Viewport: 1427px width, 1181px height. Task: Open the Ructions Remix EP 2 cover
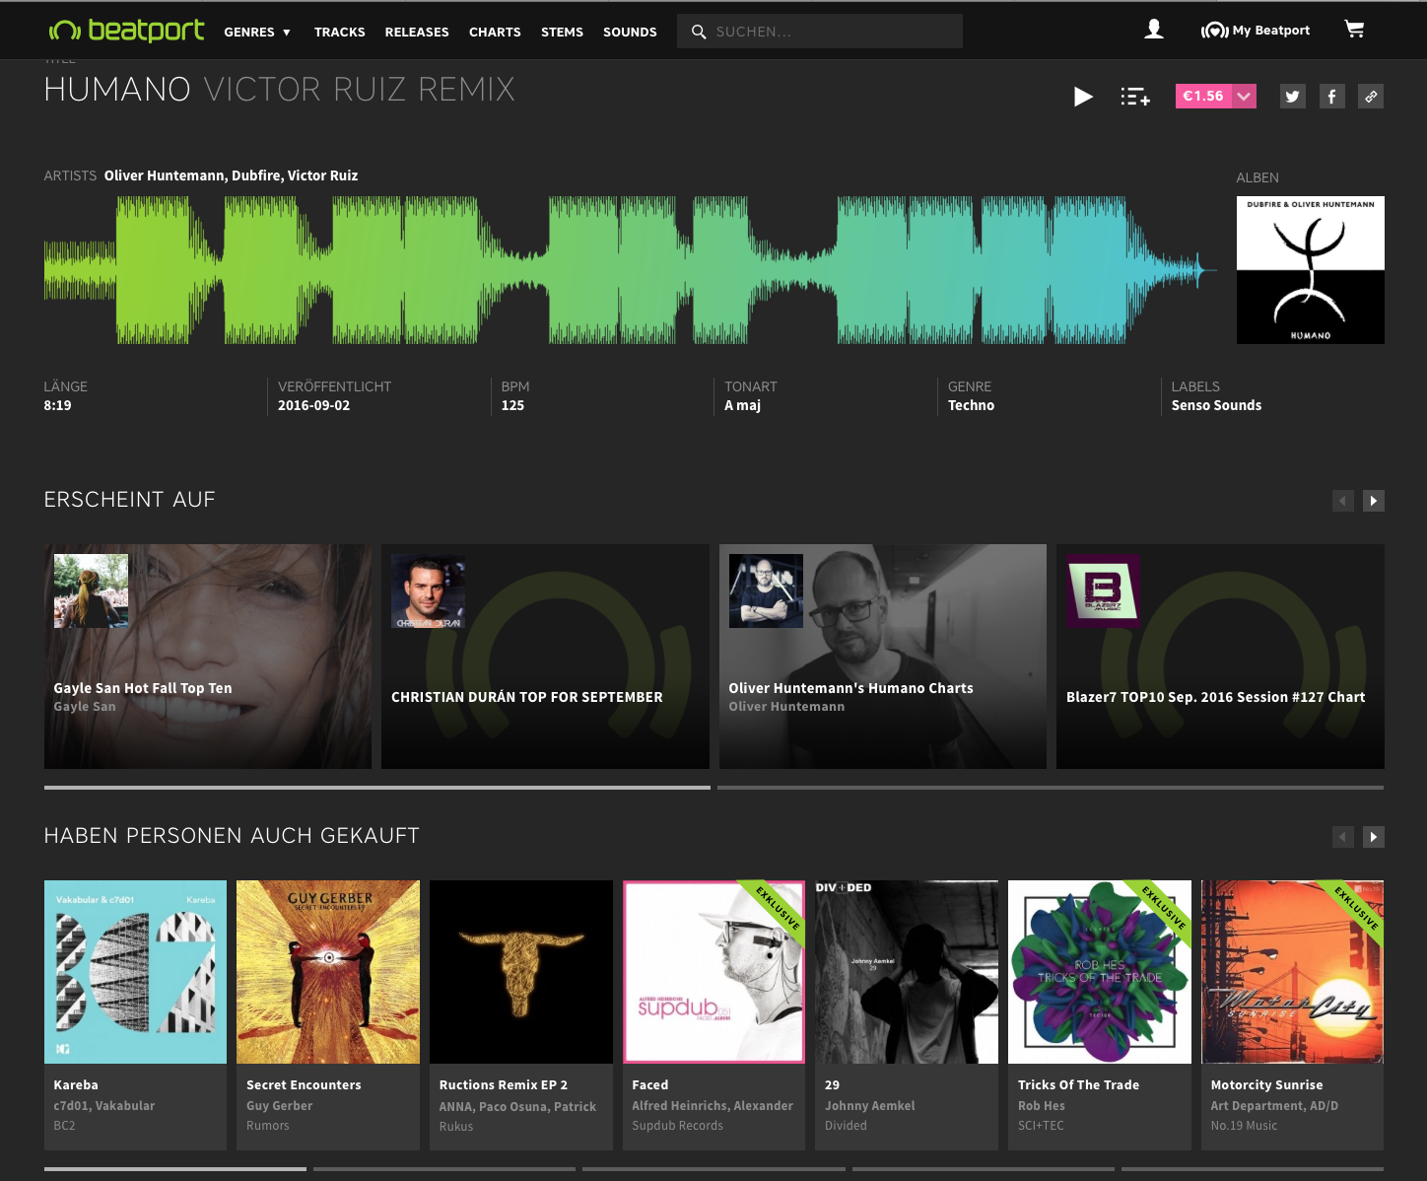point(521,972)
